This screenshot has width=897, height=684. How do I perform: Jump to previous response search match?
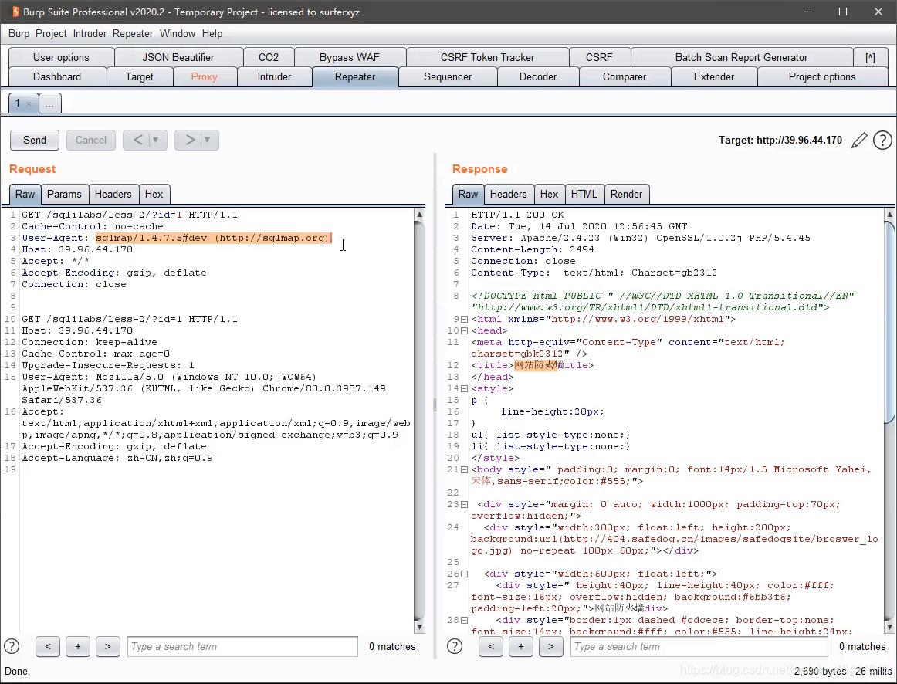coord(491,646)
